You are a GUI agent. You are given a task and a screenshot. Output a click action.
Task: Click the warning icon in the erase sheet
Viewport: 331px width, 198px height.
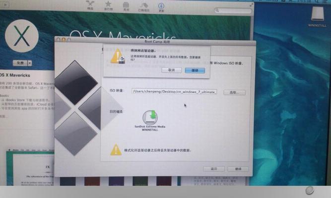click(x=118, y=56)
